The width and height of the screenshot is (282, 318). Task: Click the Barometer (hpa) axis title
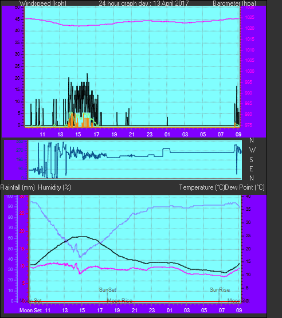point(234,3)
